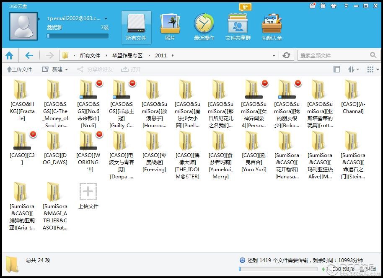The width and height of the screenshot is (383, 278).
Task: Expand the account email dropdown arrow
Action: [106, 19]
